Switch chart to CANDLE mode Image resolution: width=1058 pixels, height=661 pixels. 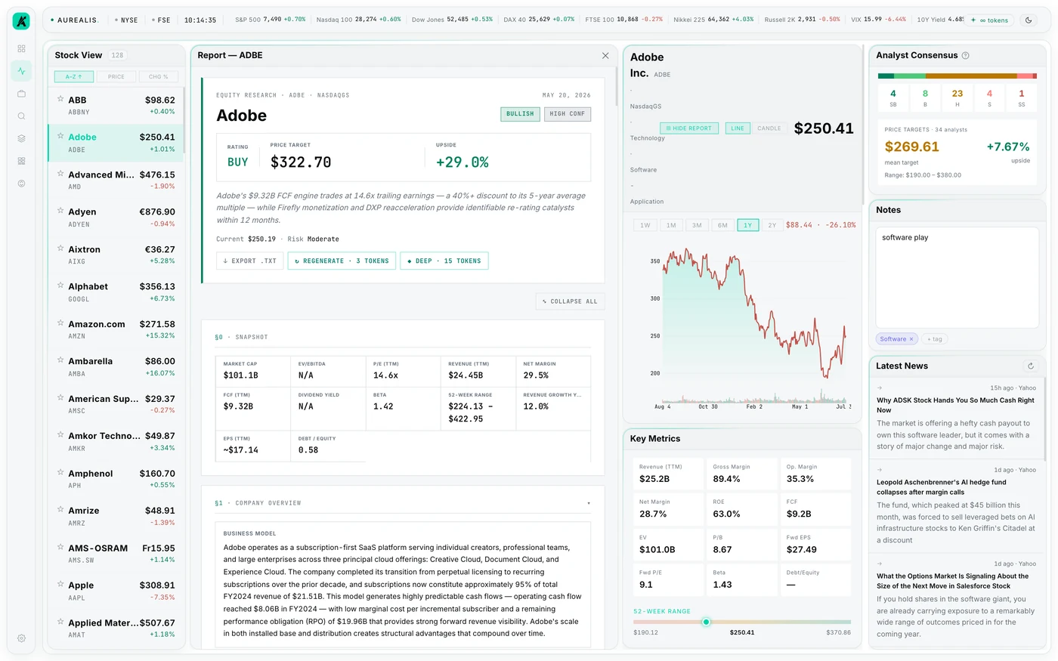tap(769, 128)
